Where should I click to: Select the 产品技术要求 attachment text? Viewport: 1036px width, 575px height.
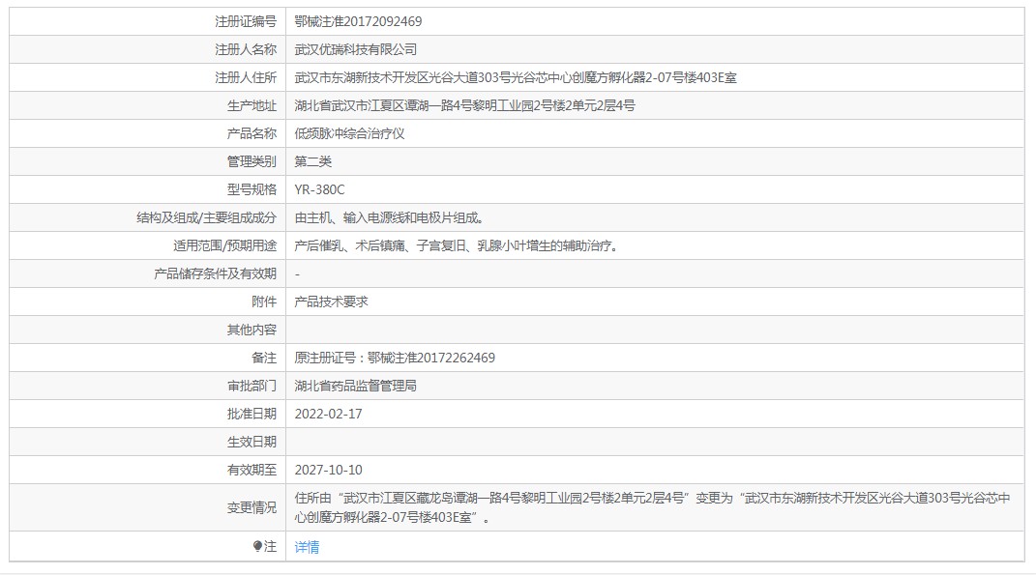(331, 302)
